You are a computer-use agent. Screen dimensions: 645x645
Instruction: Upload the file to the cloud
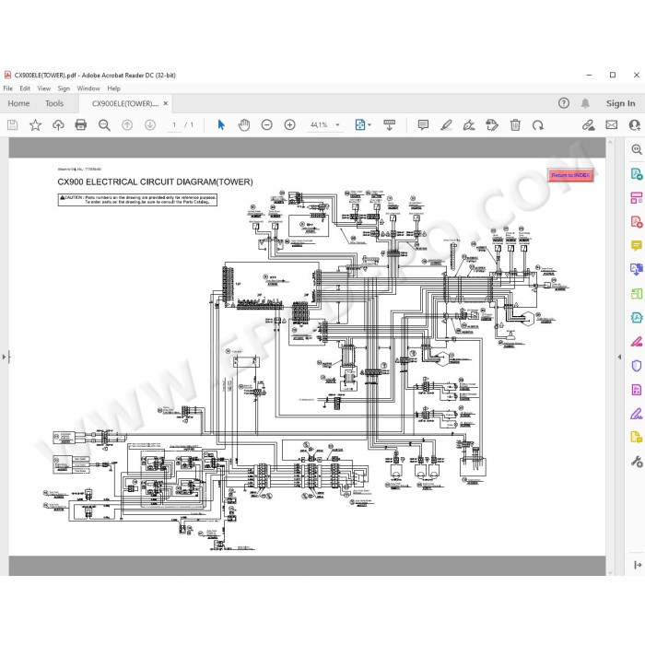(x=58, y=124)
